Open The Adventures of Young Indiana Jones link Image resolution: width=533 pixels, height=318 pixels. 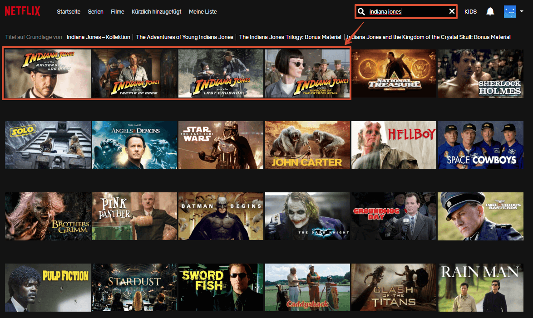click(x=185, y=37)
